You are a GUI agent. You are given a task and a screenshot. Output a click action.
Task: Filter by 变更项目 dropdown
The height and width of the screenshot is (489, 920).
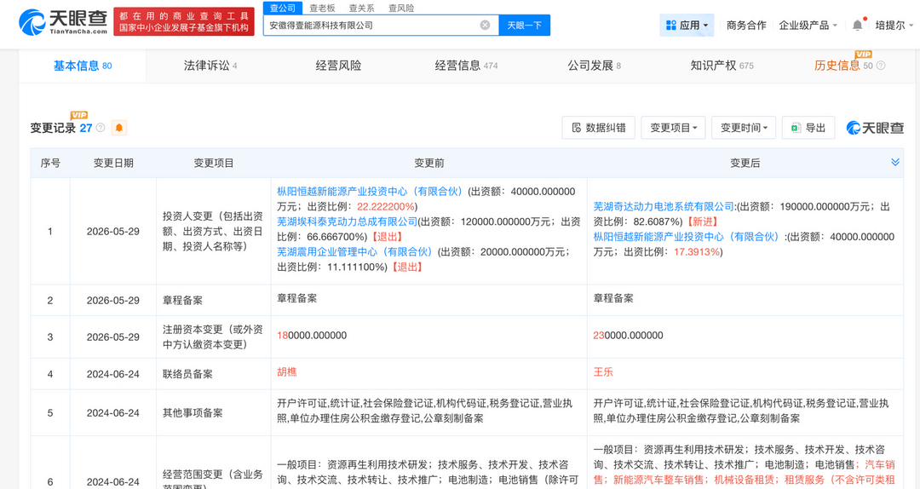click(x=674, y=128)
